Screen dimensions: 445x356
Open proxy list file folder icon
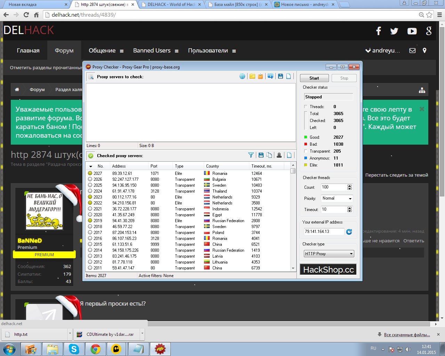tap(252, 76)
